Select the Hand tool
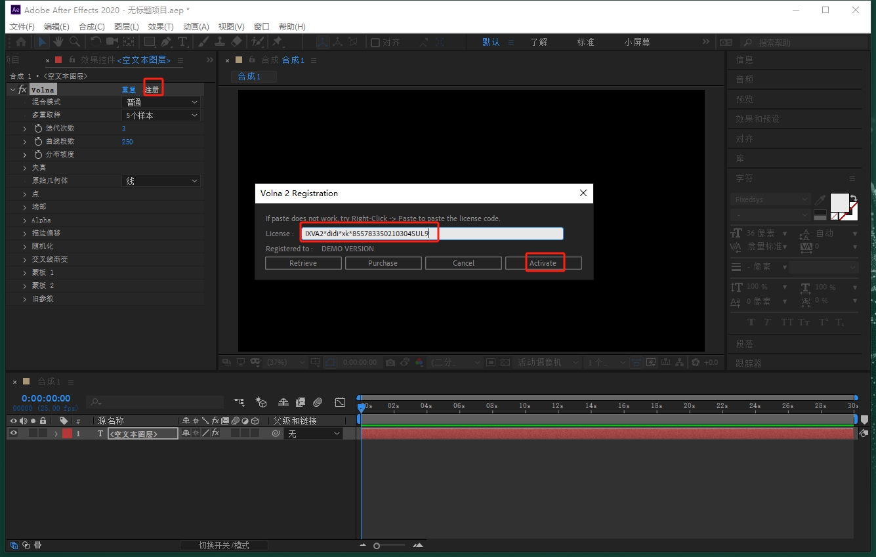 (58, 42)
